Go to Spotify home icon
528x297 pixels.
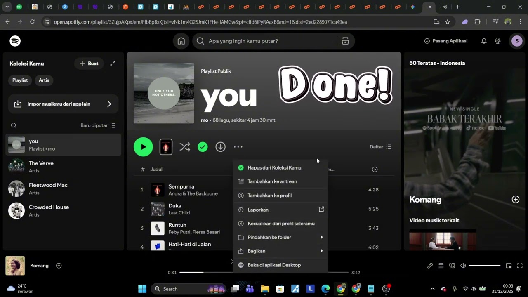[181, 41]
